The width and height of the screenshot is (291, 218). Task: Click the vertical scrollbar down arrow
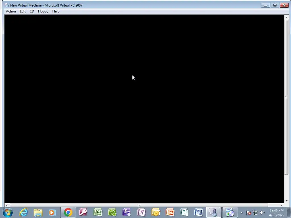[286, 201]
